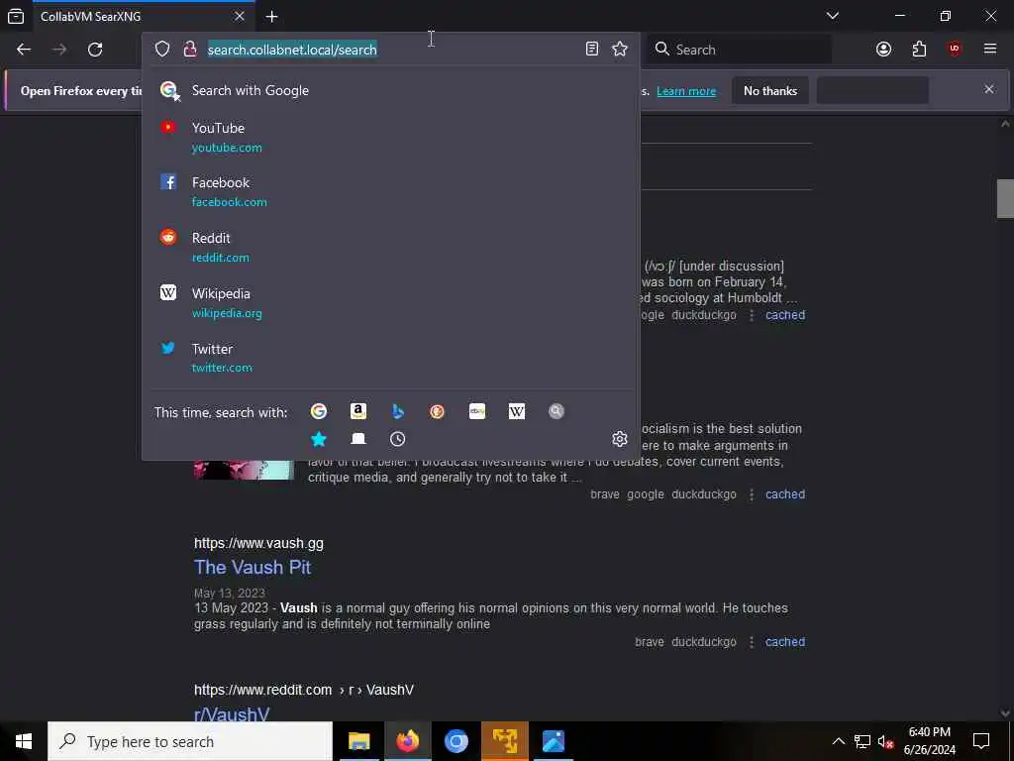1014x761 pixels.
Task: Open the network tray icon
Action: tap(862, 741)
